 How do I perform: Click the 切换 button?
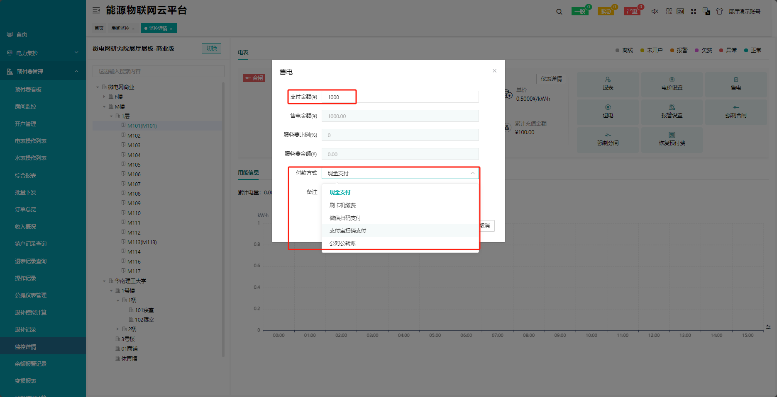point(211,48)
